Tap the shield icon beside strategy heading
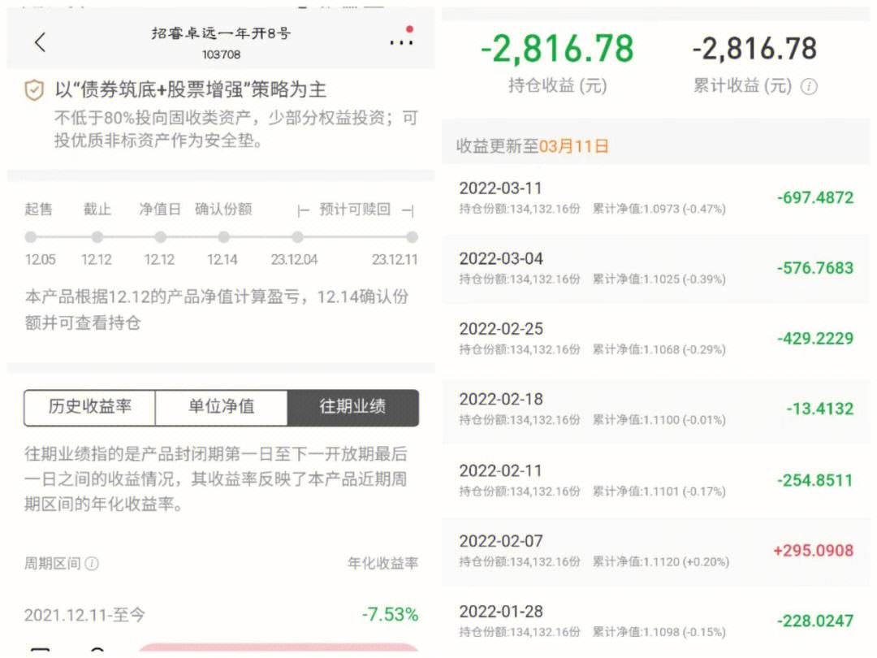Image resolution: width=877 pixels, height=658 pixels. (34, 90)
